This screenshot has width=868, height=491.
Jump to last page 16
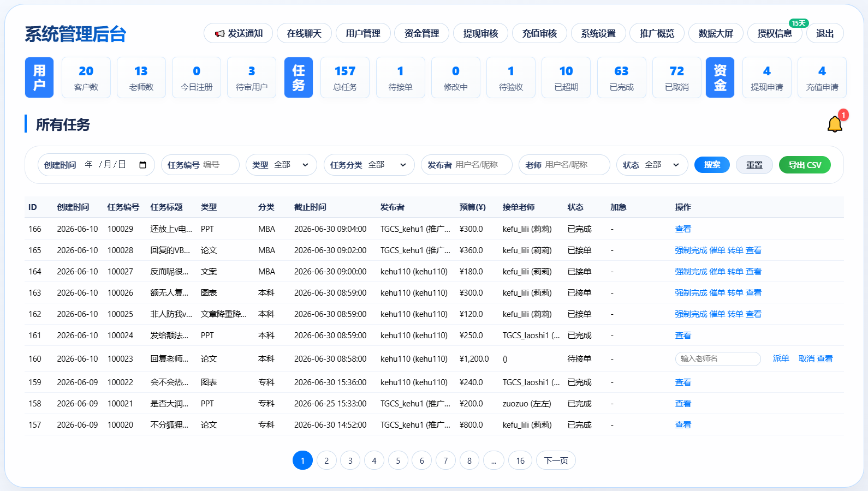520,460
